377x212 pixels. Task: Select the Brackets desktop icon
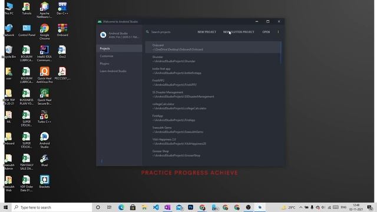pyautogui.click(x=44, y=182)
